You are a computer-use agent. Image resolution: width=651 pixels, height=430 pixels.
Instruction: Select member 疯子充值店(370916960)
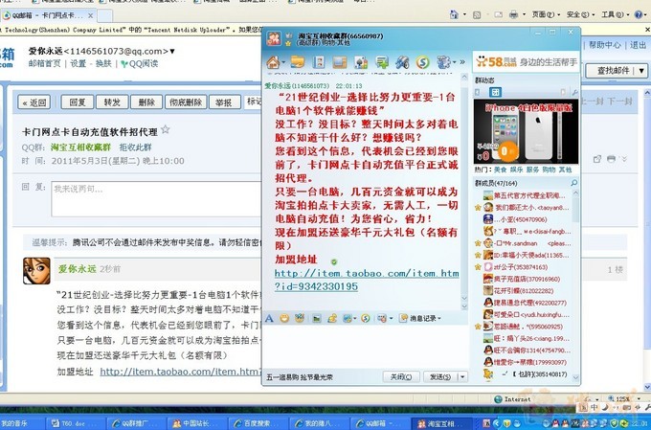pos(526,279)
